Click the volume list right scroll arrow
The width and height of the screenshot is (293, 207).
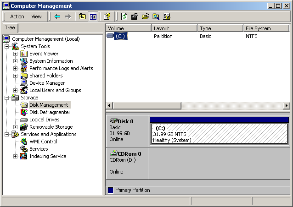tap(287, 106)
